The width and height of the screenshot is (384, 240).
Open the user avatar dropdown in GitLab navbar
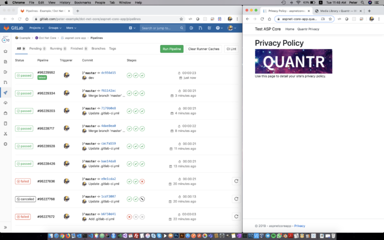[231, 28]
